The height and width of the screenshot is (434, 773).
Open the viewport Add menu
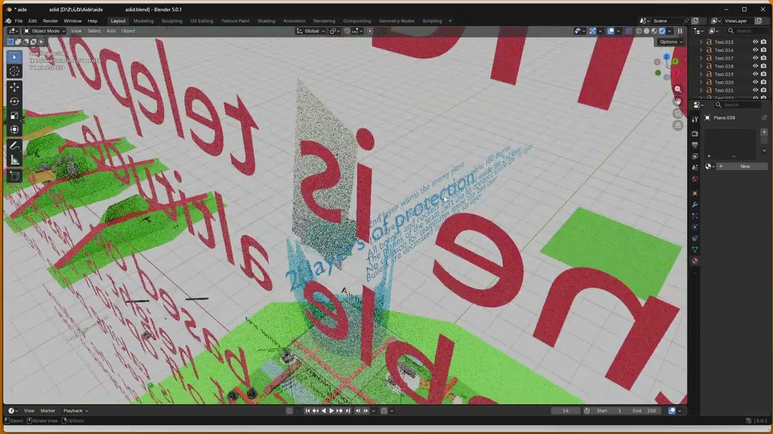(111, 31)
